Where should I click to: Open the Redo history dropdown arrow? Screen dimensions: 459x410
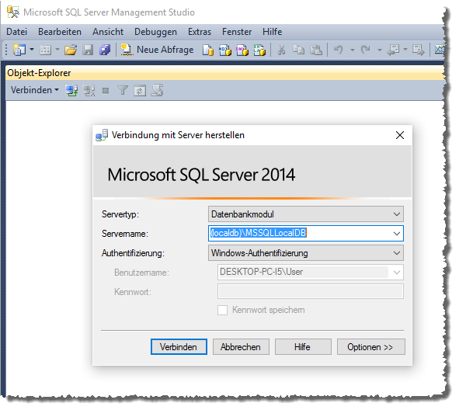pyautogui.click(x=379, y=50)
